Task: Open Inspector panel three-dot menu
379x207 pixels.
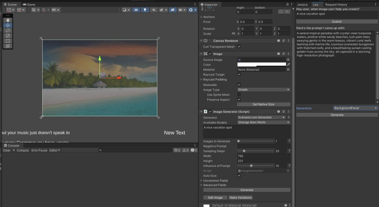Action: tap(292, 4)
